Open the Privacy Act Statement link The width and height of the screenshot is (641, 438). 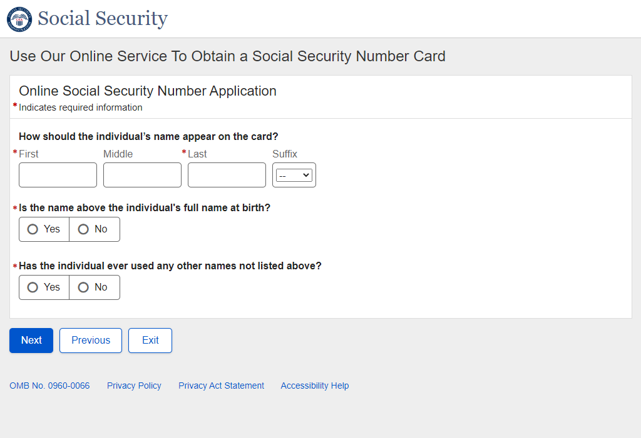221,386
